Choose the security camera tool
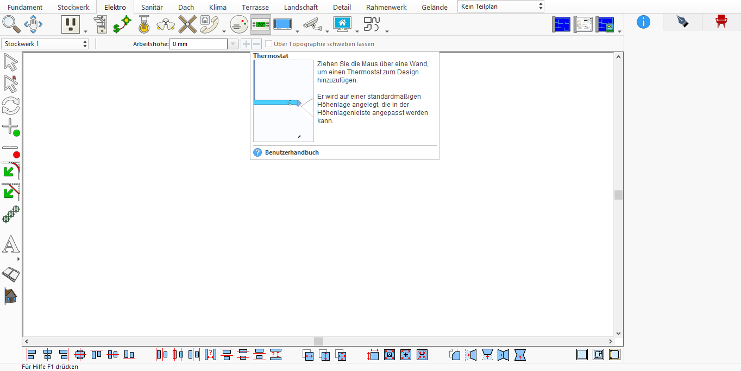This screenshot has width=741, height=371. (x=312, y=24)
